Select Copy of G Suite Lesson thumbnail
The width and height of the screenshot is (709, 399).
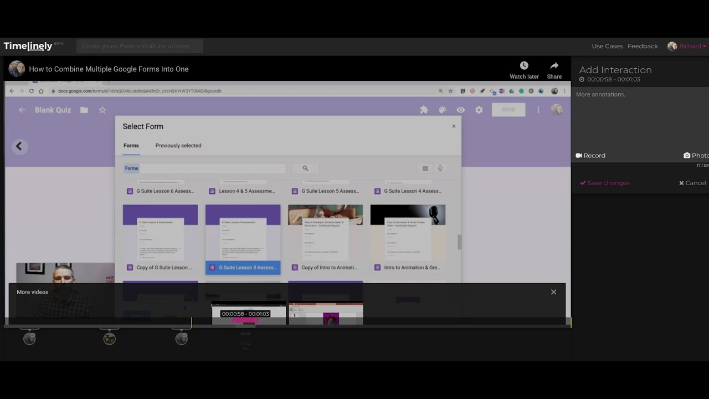pos(160,239)
